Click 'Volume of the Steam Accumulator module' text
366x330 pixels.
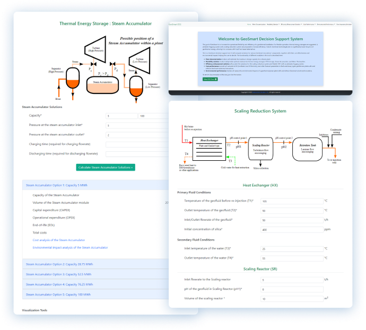[x=60, y=203]
